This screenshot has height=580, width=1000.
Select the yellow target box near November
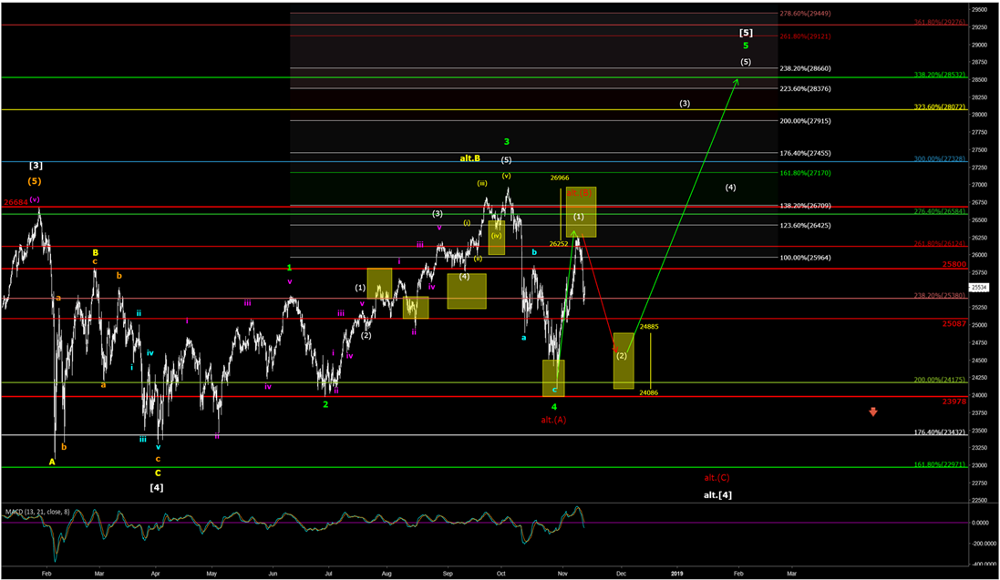coord(582,212)
